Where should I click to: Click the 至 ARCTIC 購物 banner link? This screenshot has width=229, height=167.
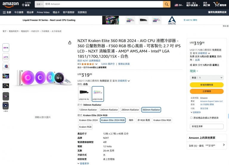(x=190, y=20)
